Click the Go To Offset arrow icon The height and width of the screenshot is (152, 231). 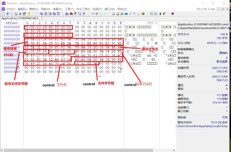point(92,14)
